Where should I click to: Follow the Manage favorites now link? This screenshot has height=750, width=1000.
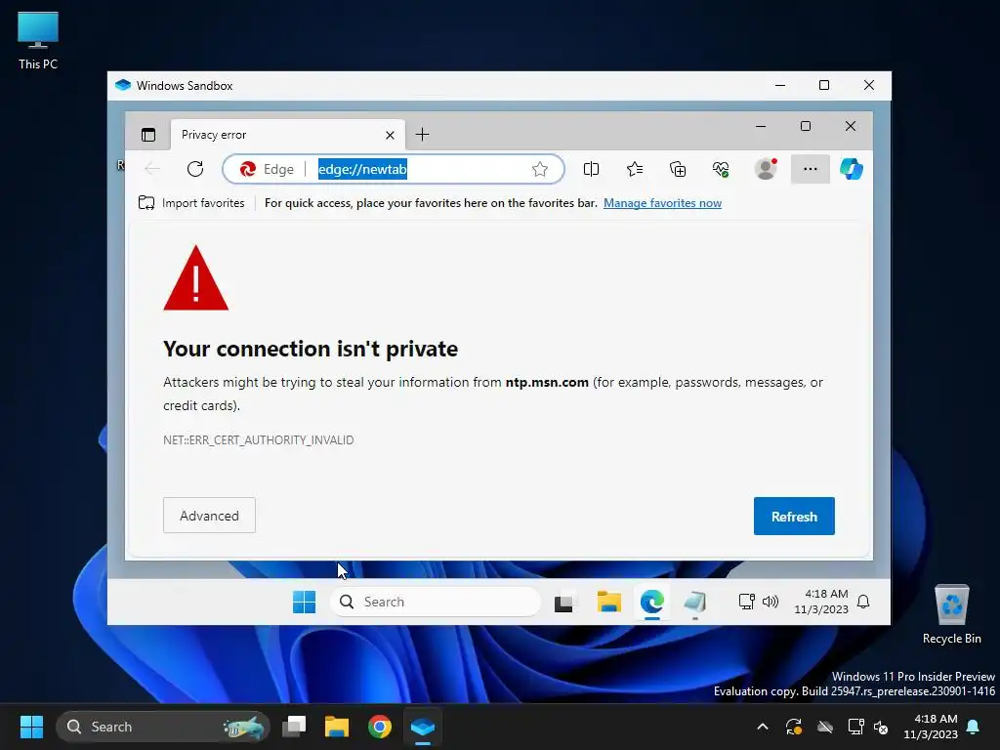coord(663,203)
